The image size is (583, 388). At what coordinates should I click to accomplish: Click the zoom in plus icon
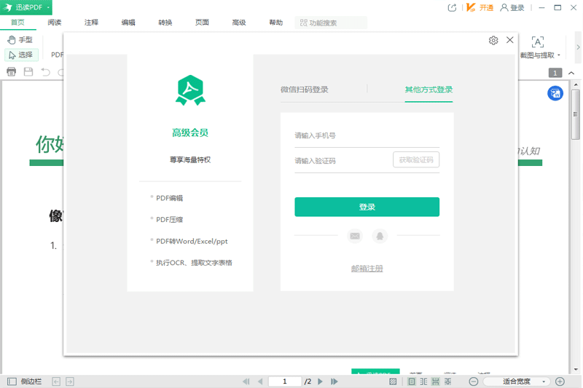pos(560,381)
